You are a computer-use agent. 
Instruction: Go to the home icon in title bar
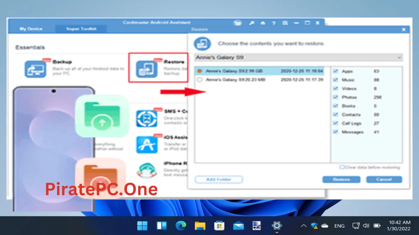[x=263, y=23]
